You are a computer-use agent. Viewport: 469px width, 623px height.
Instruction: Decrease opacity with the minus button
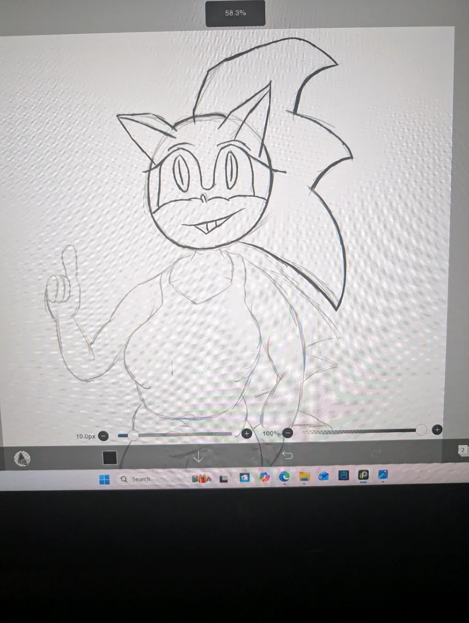[x=288, y=433]
